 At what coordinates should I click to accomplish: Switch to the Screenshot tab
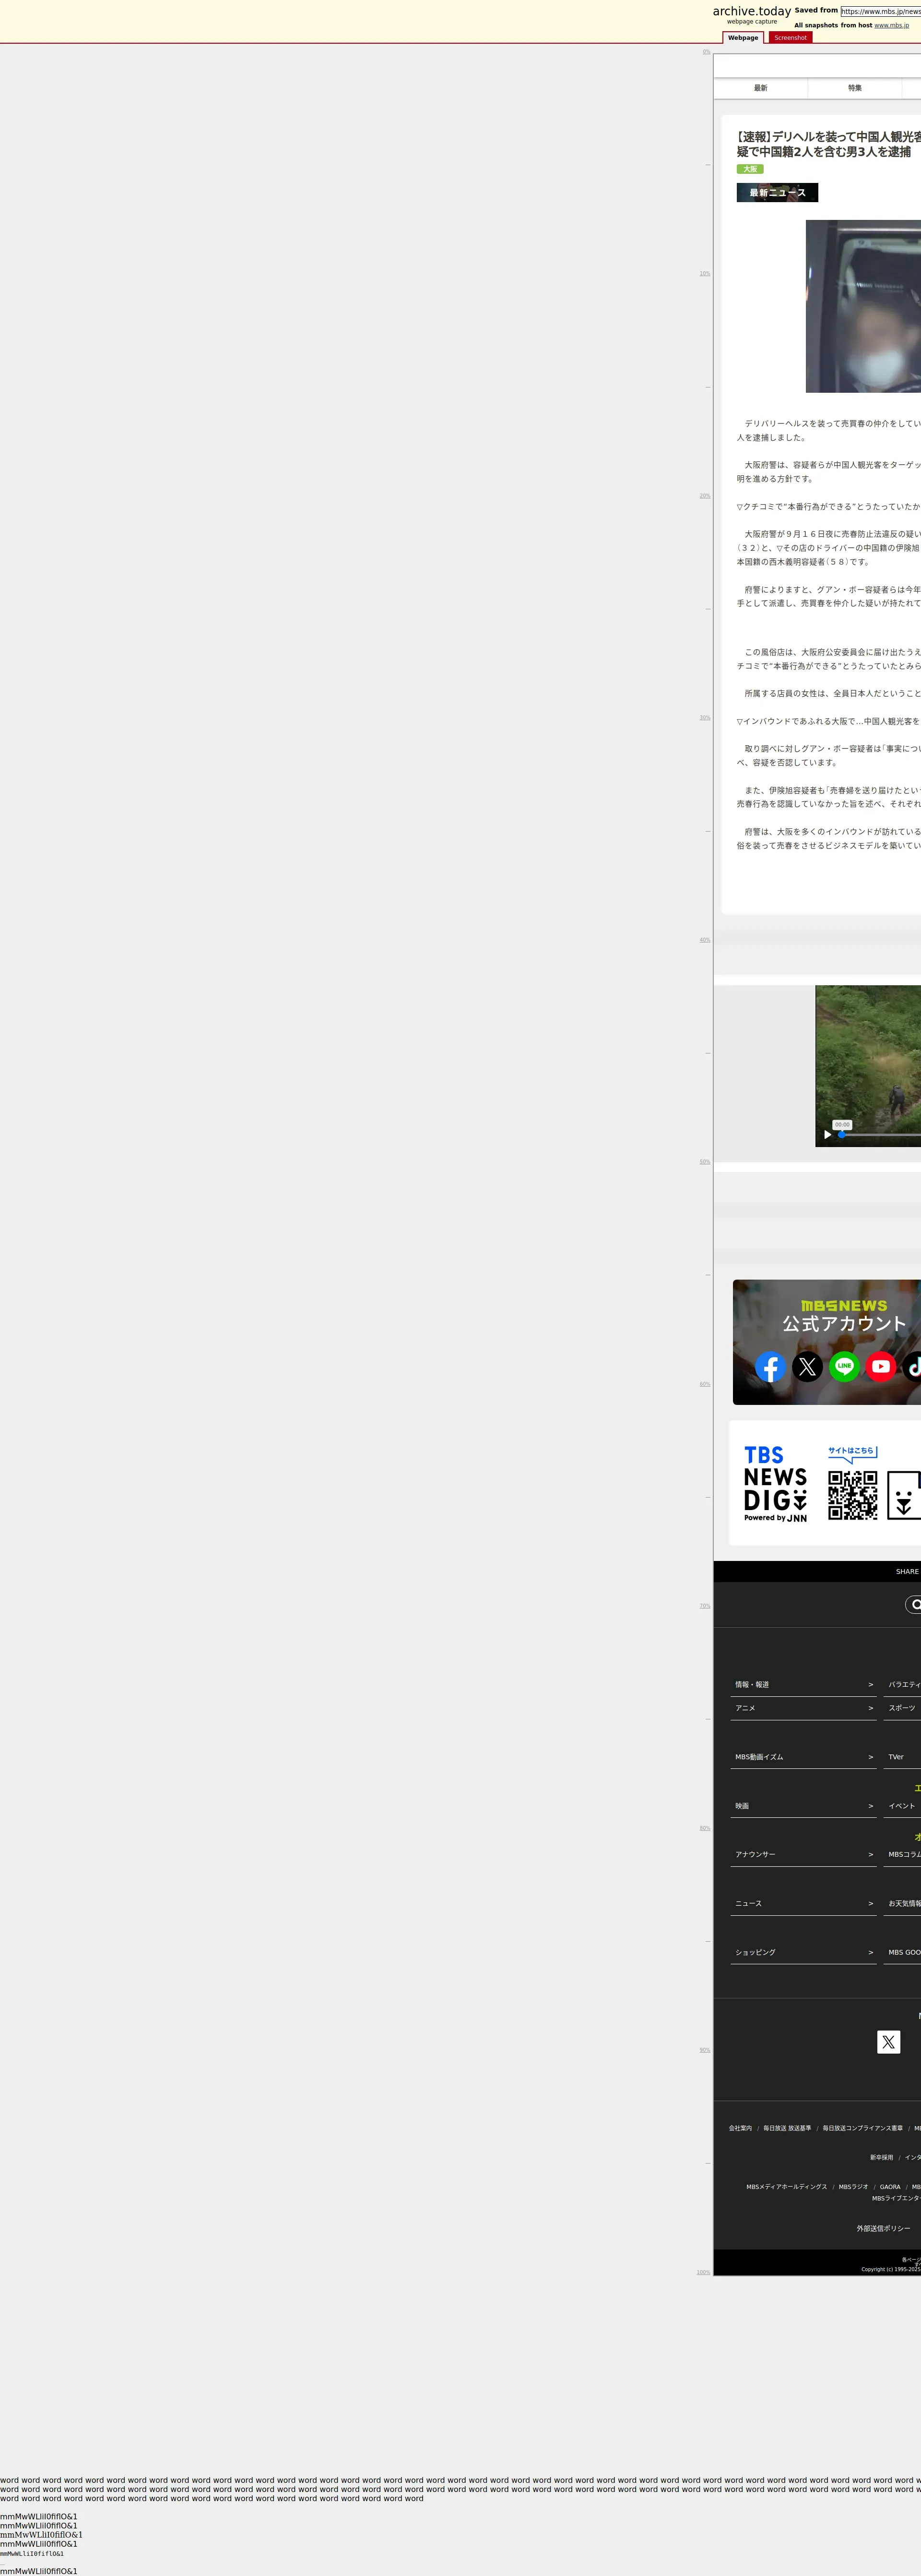790,38
